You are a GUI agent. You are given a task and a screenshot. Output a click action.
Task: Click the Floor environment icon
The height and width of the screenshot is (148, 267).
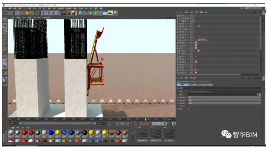click(105, 13)
